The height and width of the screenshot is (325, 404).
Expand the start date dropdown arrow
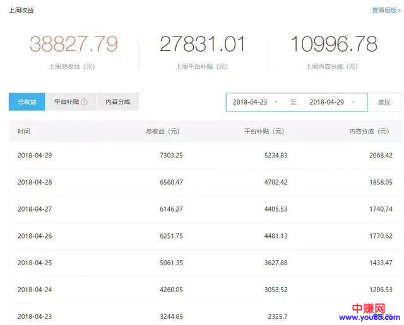(x=276, y=102)
